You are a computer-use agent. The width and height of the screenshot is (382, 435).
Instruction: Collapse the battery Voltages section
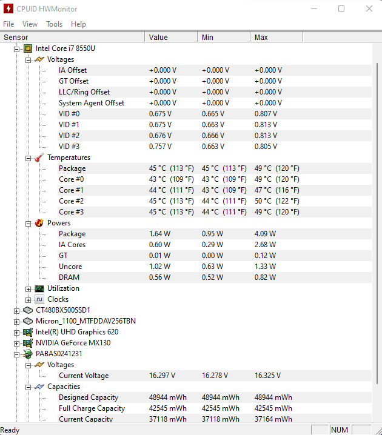(x=28, y=366)
